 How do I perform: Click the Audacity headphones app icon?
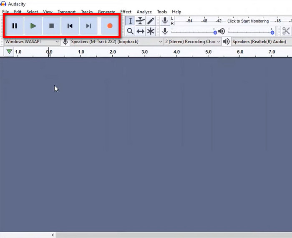point(3,3)
